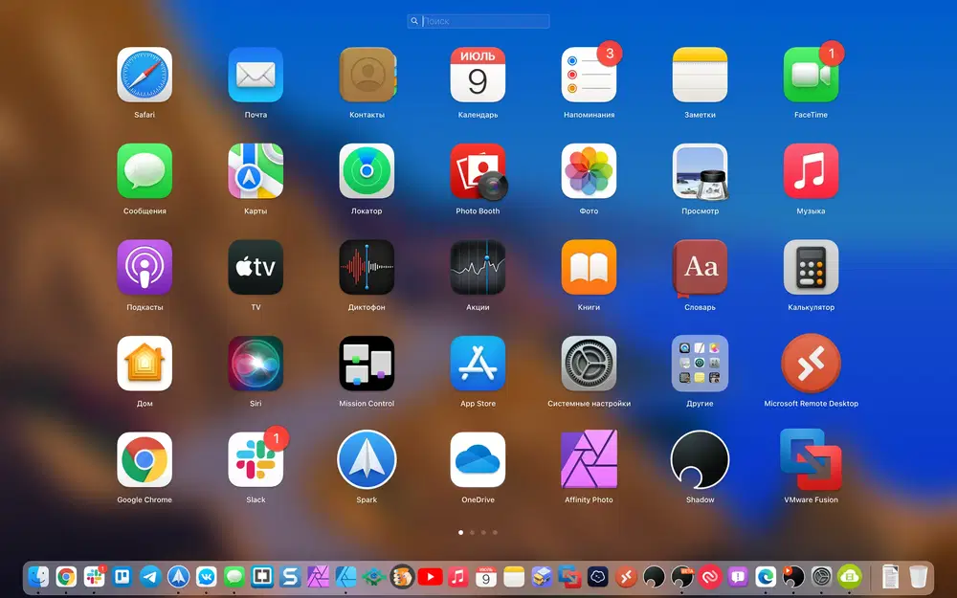Launch OneDrive from Launchpad
The height and width of the screenshot is (598, 957).
pyautogui.click(x=478, y=461)
